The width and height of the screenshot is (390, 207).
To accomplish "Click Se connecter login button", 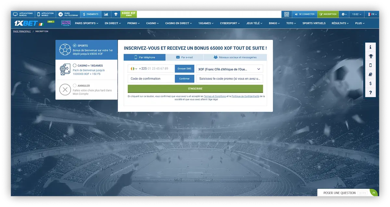I will click(x=304, y=14).
